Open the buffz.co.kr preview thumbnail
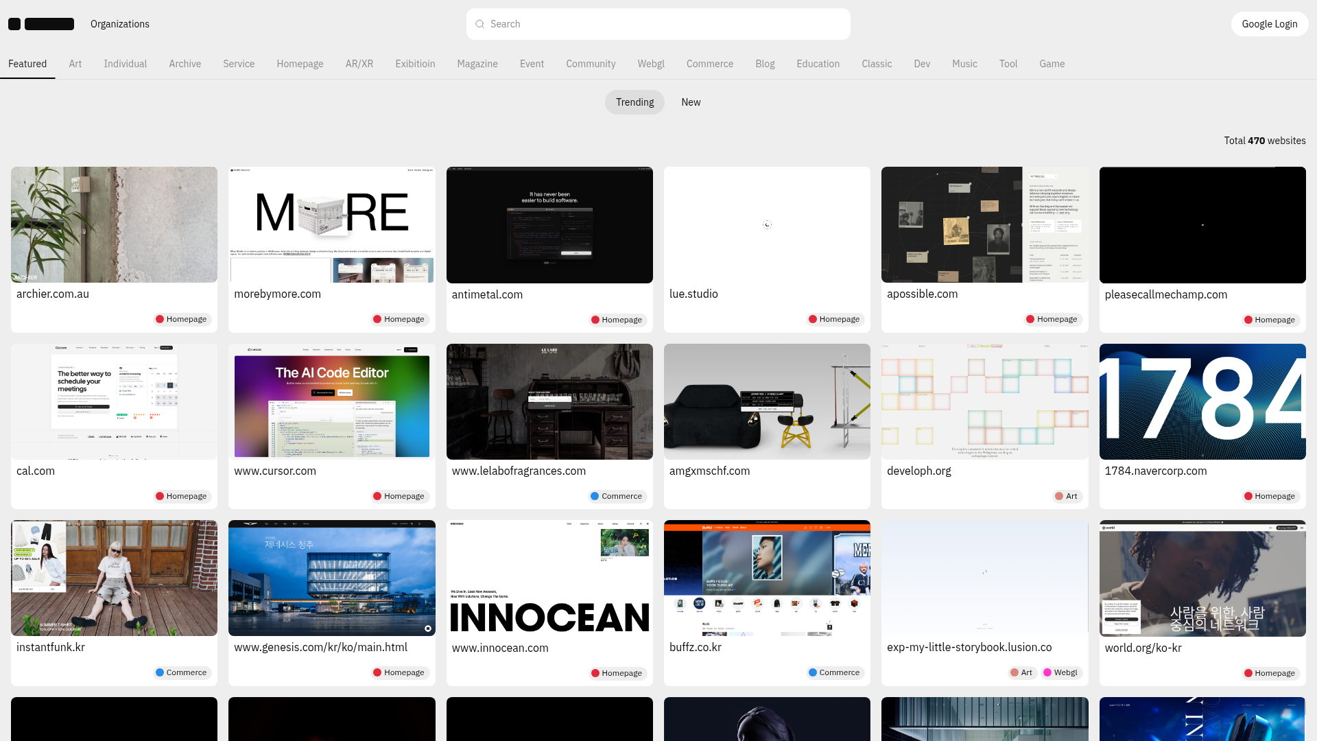1317x741 pixels. click(x=767, y=578)
